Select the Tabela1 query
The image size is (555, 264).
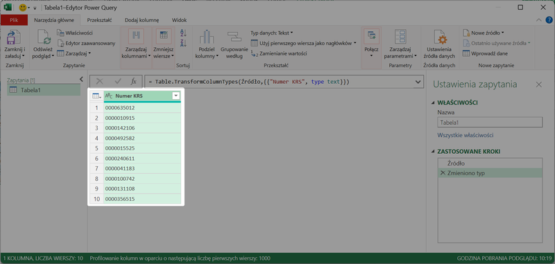(44, 90)
